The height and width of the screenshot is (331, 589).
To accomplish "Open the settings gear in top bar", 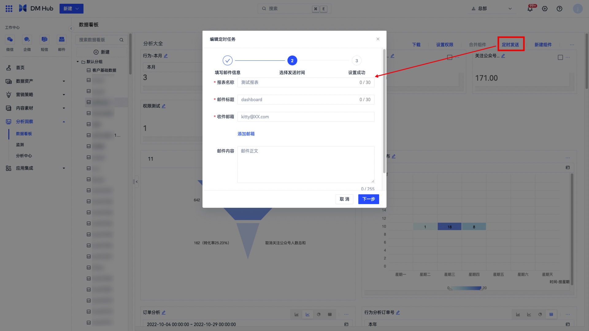I will point(545,9).
